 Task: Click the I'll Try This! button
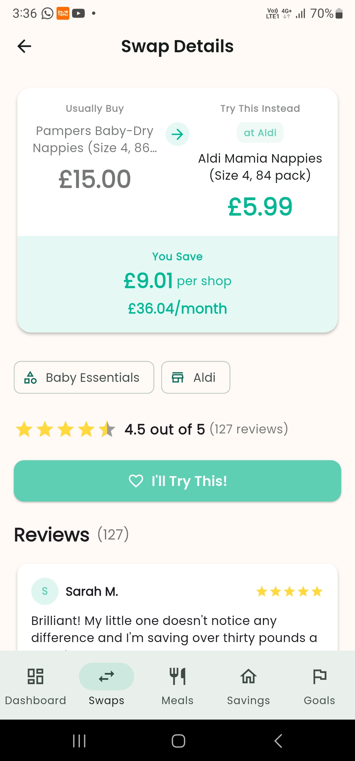click(177, 481)
